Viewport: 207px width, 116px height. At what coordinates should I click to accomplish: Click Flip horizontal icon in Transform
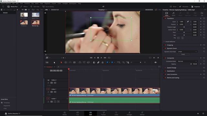(178, 38)
